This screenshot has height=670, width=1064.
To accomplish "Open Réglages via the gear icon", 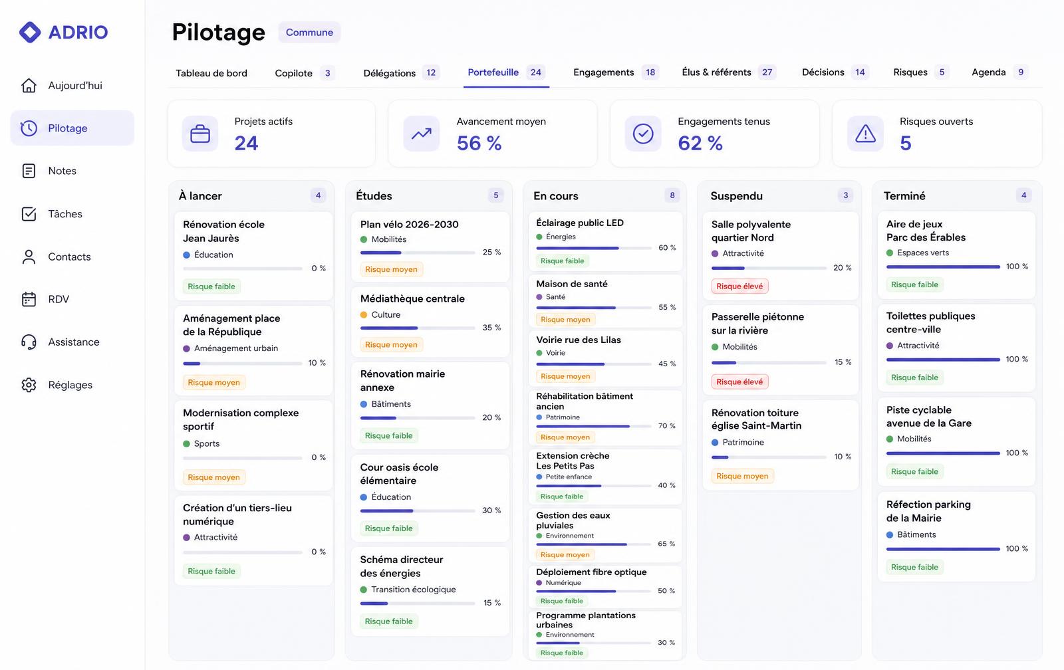I will [29, 385].
